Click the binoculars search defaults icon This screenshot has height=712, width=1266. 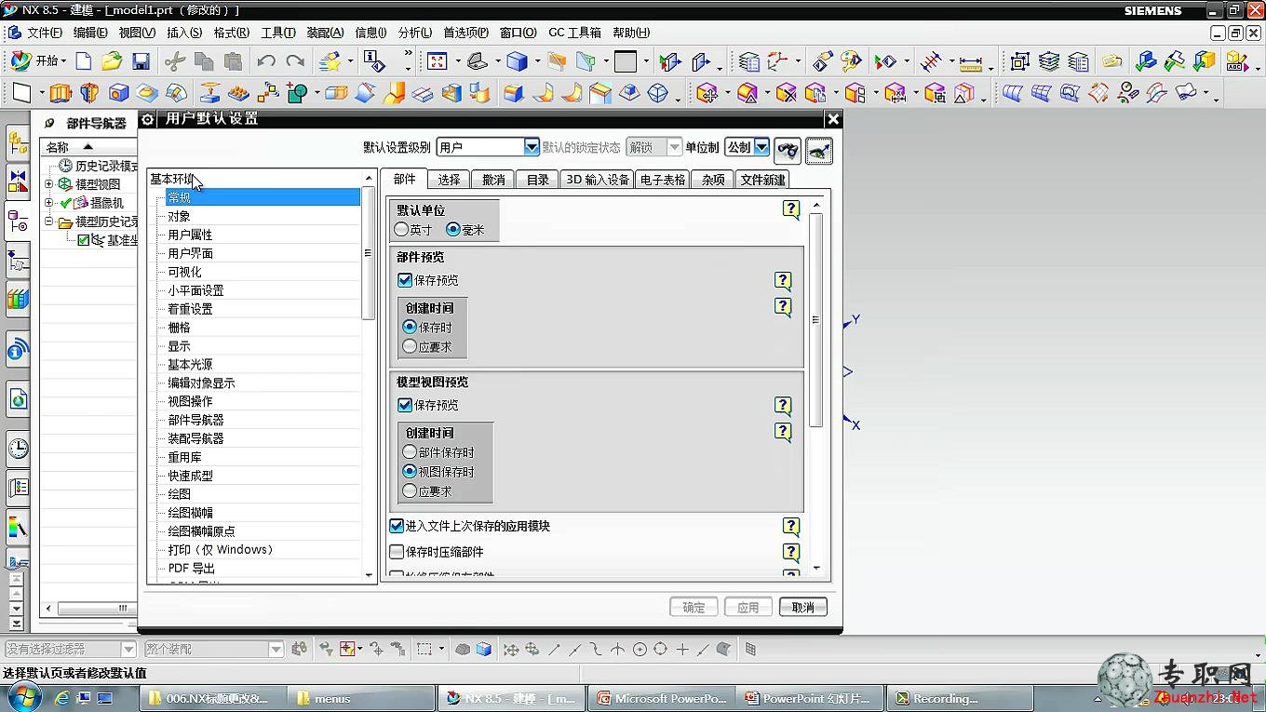[x=788, y=150]
